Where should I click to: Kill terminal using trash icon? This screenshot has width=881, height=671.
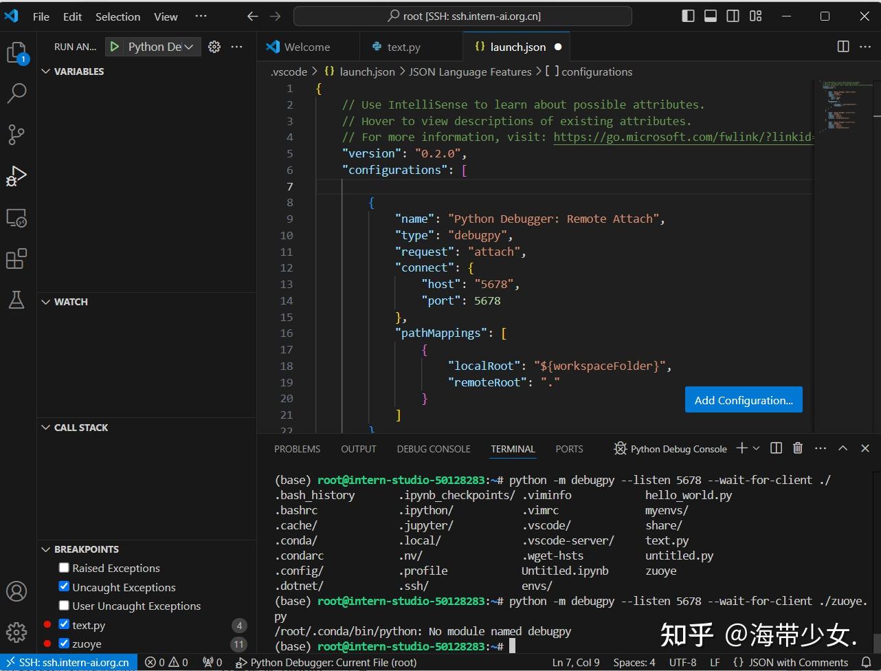pos(798,448)
